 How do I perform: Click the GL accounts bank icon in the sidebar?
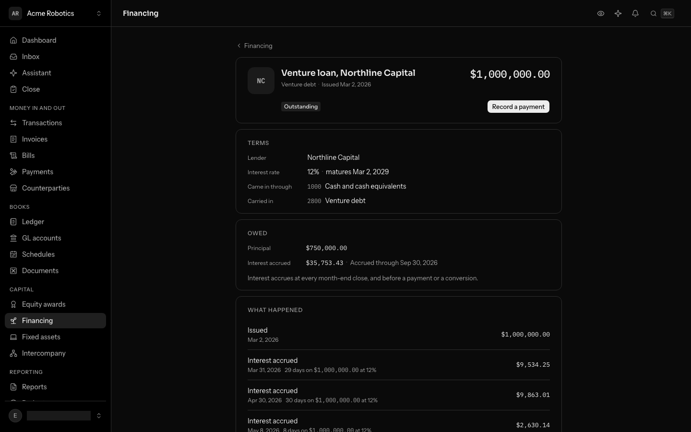point(13,238)
